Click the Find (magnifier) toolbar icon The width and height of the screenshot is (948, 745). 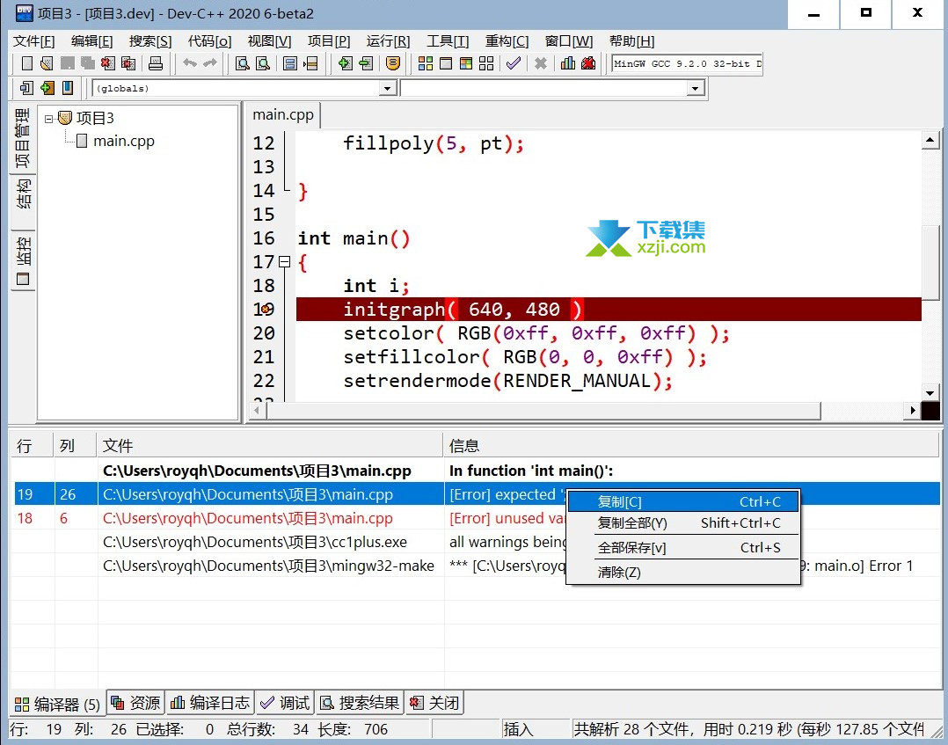tap(242, 63)
